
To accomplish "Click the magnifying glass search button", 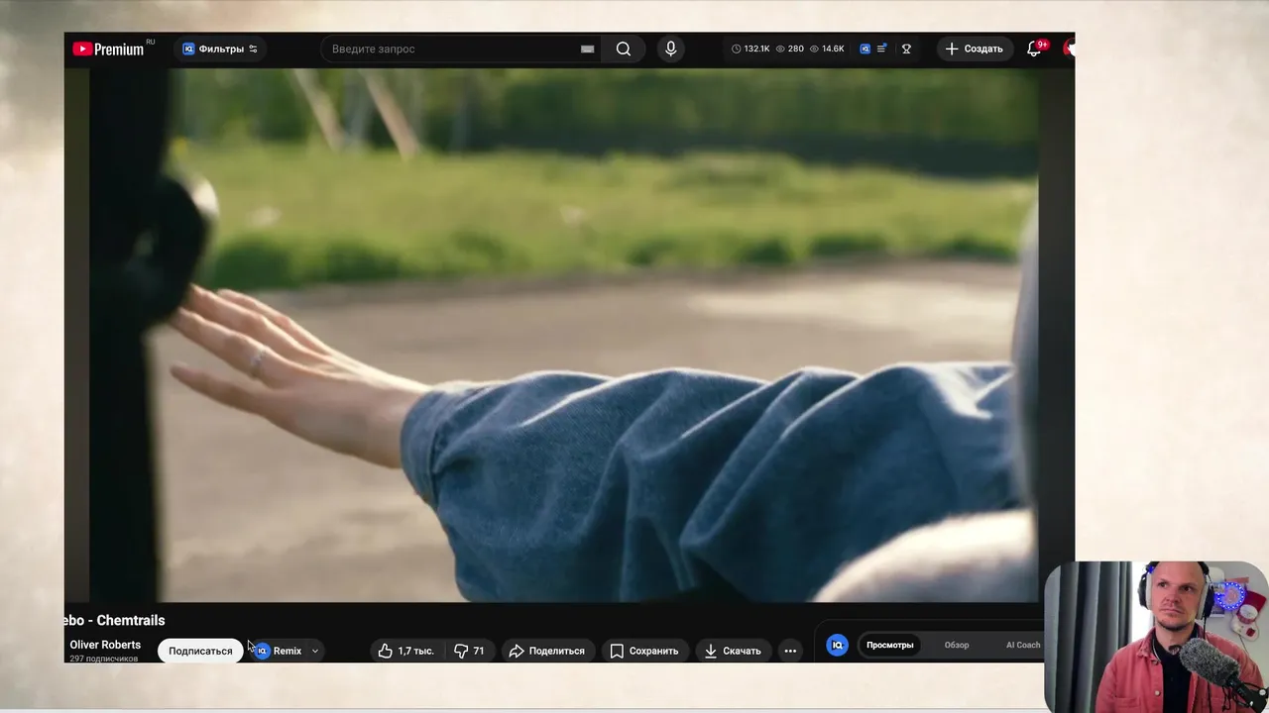I will tap(624, 49).
